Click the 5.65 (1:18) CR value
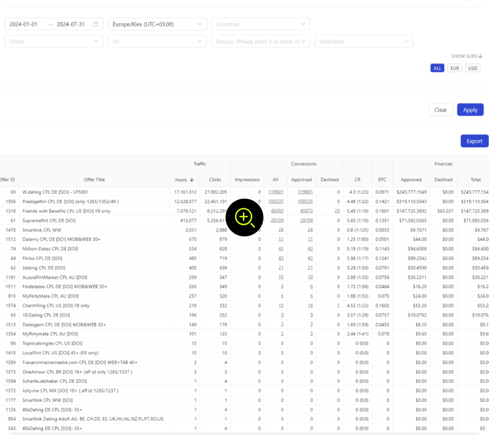 pos(357,220)
